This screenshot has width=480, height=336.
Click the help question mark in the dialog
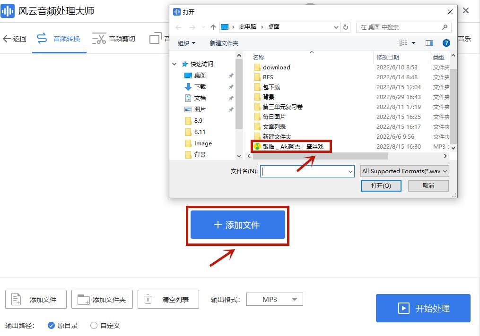(x=446, y=42)
